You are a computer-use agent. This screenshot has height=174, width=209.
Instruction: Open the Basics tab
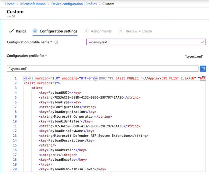click(21, 31)
